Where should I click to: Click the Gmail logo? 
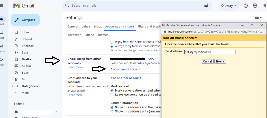(x=23, y=6)
